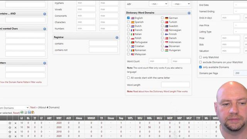
Task: Click the Numbers min field
Action: click(86, 29)
